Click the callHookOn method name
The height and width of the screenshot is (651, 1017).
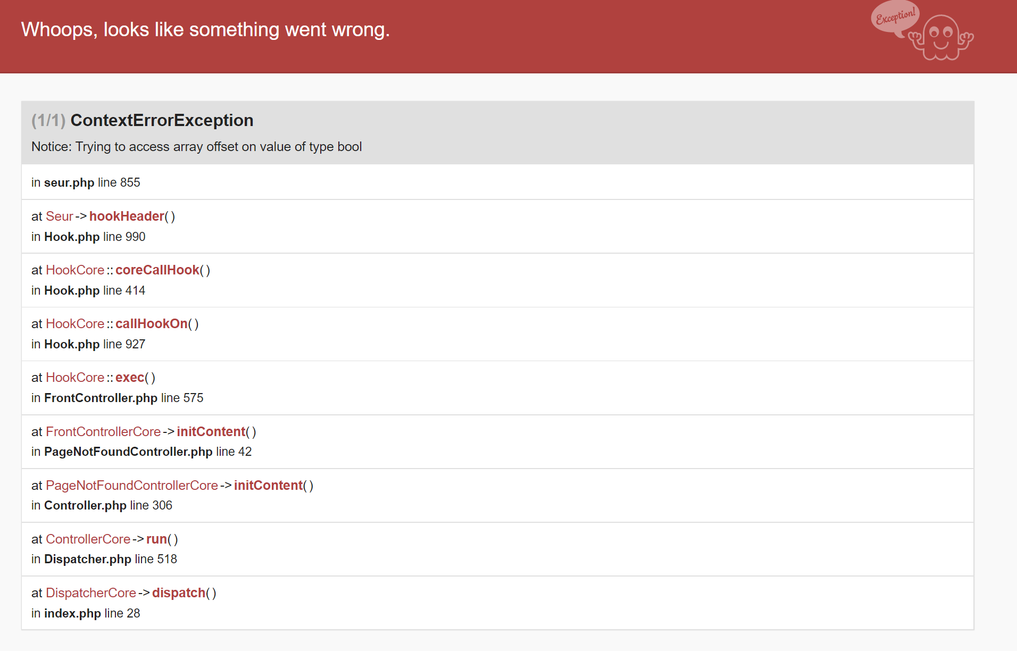click(x=152, y=324)
